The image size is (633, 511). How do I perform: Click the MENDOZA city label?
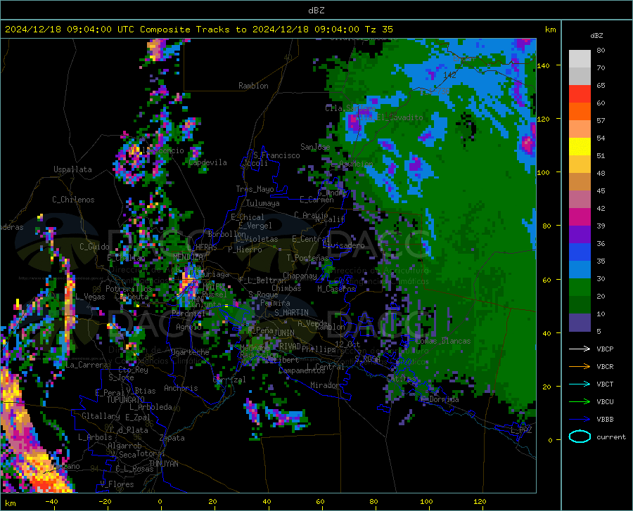point(188,257)
